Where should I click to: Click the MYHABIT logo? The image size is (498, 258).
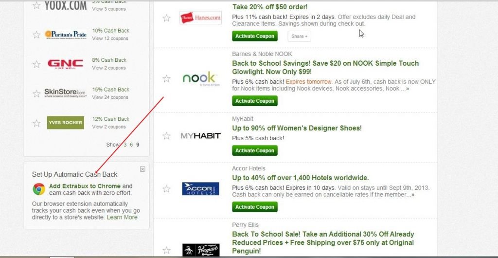tap(200, 136)
